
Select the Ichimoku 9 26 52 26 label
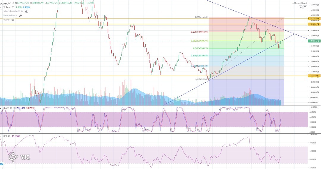click(x=13, y=12)
